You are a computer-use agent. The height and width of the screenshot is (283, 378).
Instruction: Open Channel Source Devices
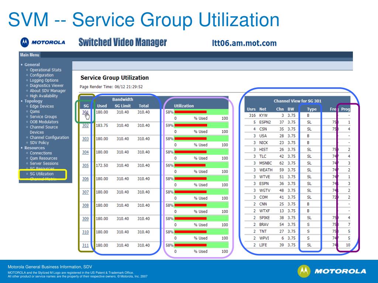click(x=44, y=129)
